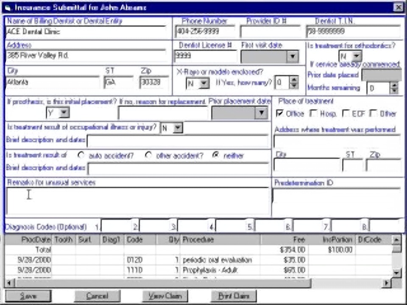Open the occupational illness or injury dropdown
This screenshot has width=407, height=305.
pyautogui.click(x=178, y=128)
